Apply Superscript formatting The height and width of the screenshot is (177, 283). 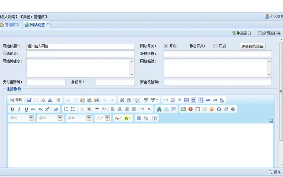pos(47,109)
